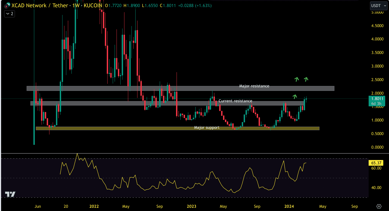
Task: Click the XCAD/Tether pair logo icon
Action: click(7, 5)
